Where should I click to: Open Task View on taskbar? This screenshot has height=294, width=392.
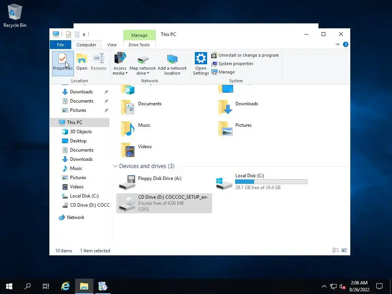(x=46, y=286)
